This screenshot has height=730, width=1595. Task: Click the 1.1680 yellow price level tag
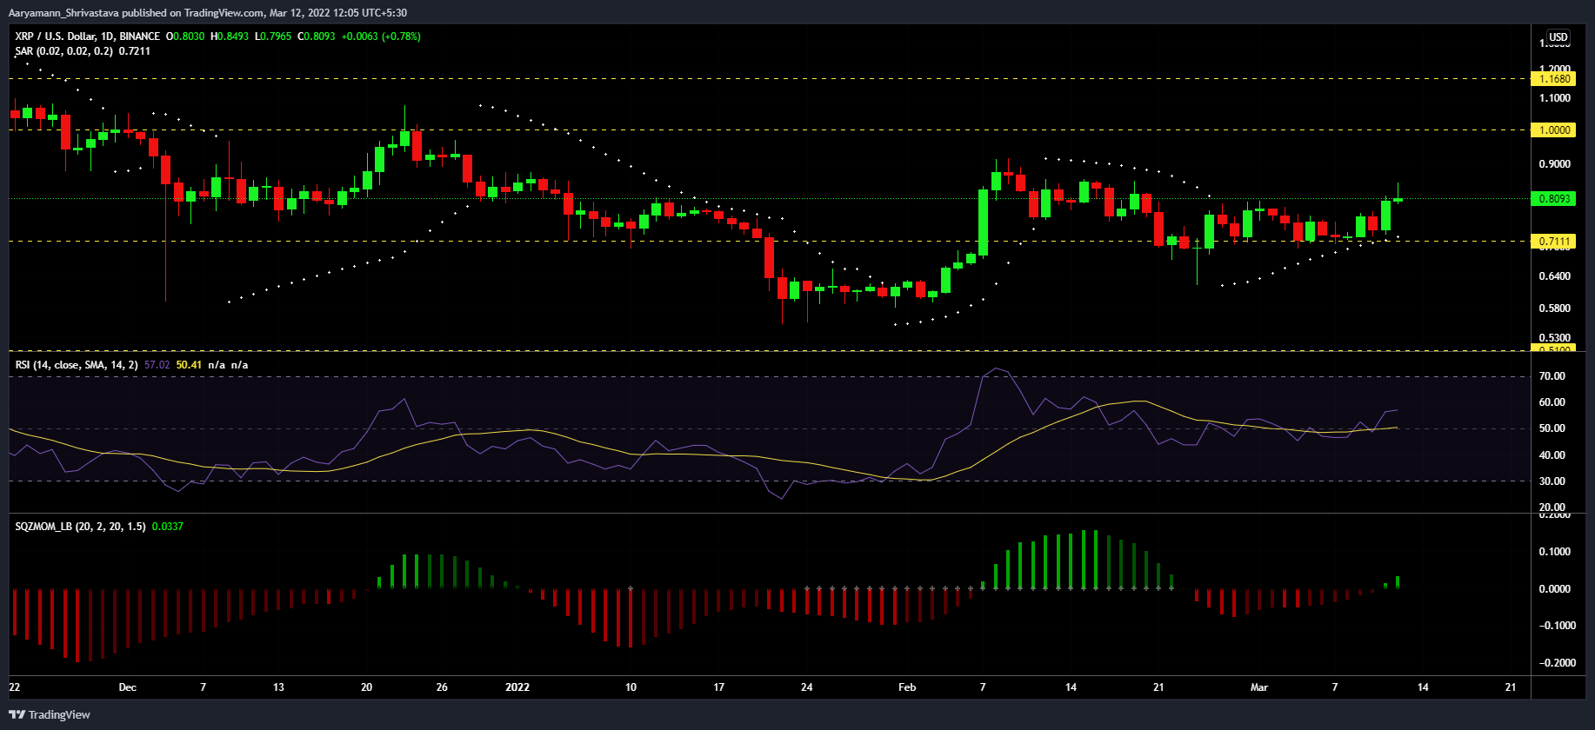click(x=1554, y=79)
